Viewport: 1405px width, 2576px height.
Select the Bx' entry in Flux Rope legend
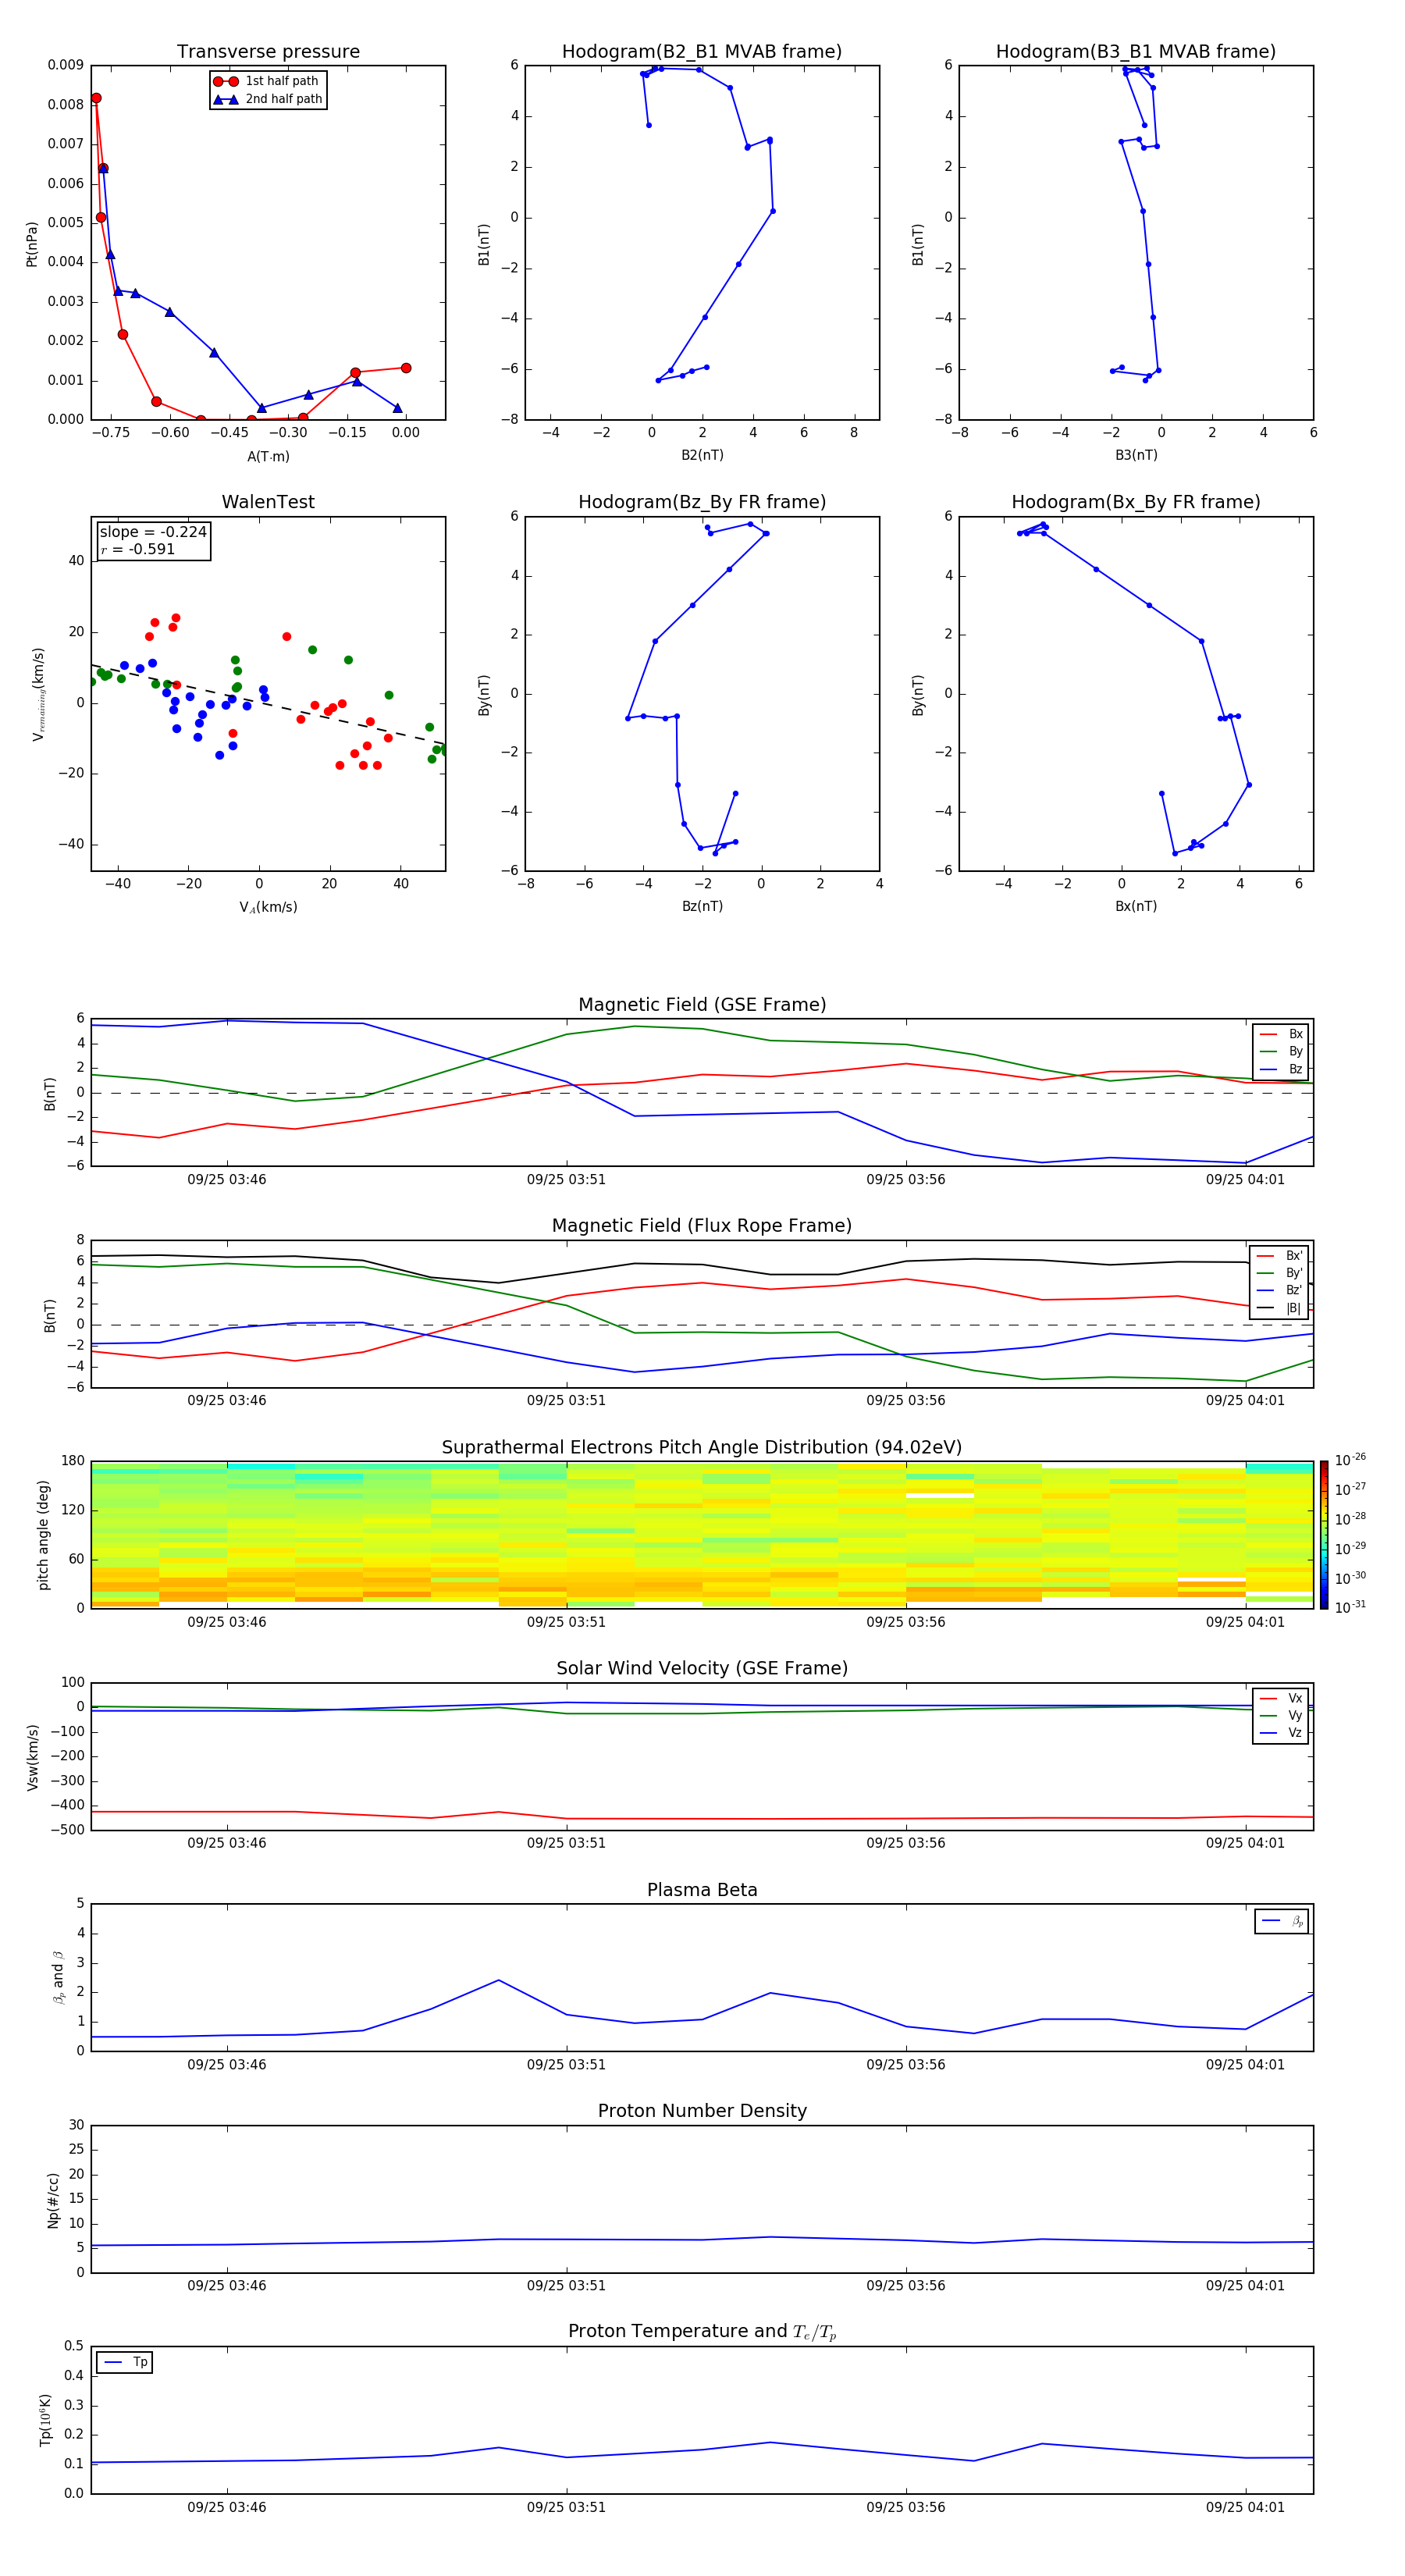pyautogui.click(x=1280, y=1256)
